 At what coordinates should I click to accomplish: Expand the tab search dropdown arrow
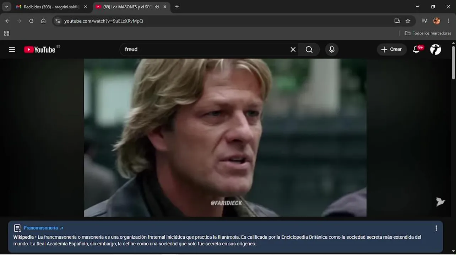point(7,7)
